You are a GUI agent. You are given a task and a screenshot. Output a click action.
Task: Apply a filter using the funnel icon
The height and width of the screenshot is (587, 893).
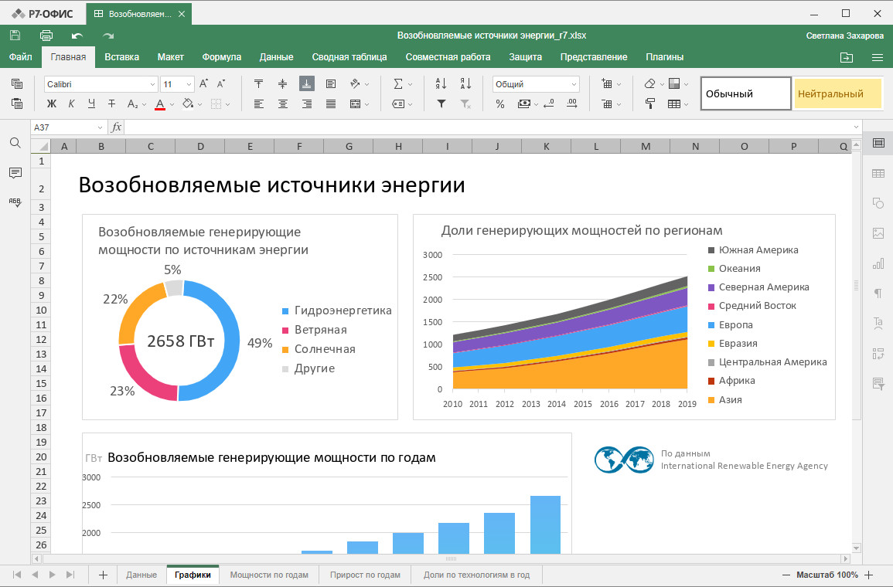click(441, 104)
